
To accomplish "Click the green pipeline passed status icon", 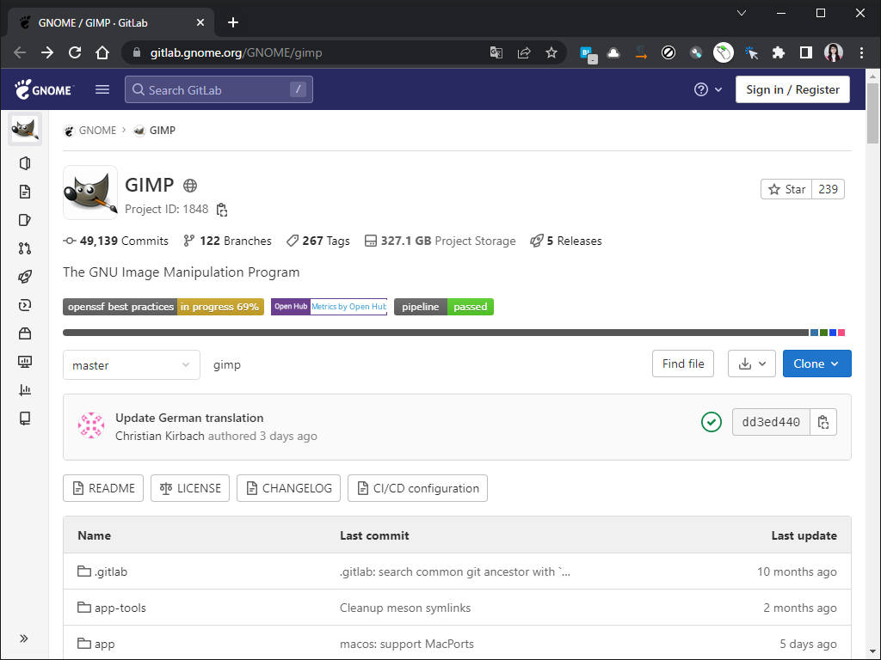I will (711, 422).
